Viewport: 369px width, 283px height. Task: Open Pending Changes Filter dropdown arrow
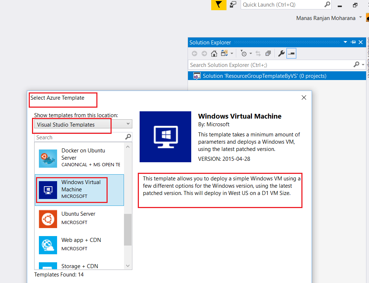point(250,54)
